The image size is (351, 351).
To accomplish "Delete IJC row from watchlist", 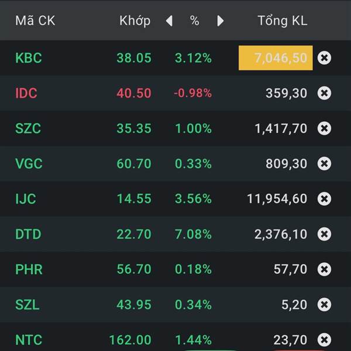I will [x=324, y=199].
